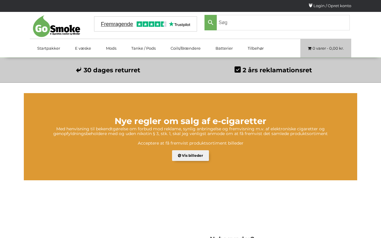The image size is (381, 238).
Task: Click the 30 dages returret arrow icon
Action: point(79,70)
